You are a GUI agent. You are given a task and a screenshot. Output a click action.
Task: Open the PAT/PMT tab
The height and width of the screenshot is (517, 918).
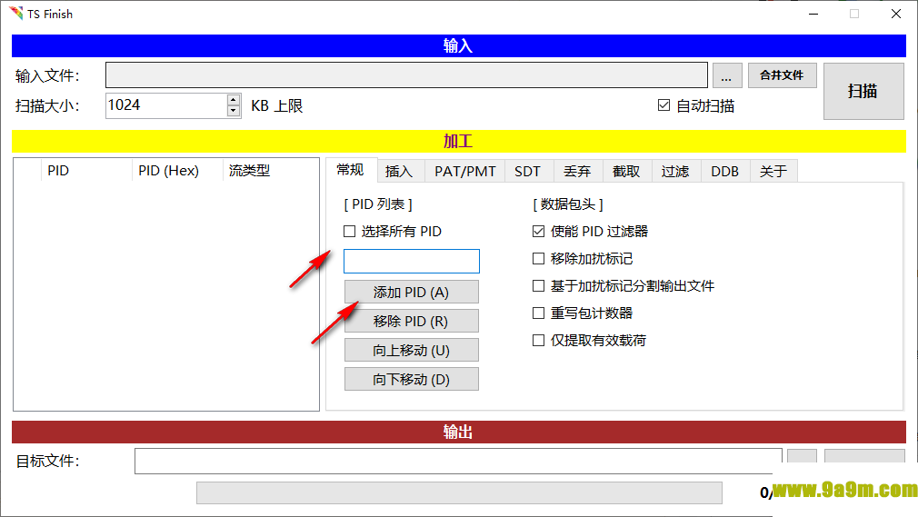464,172
